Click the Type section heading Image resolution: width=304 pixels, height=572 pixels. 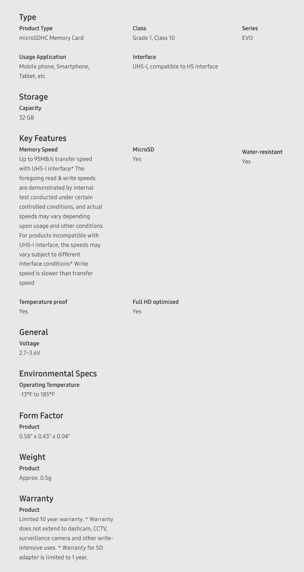28,17
